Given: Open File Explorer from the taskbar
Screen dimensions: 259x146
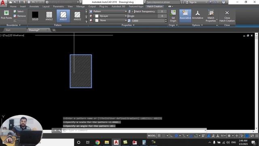Looking at the screenshot, I should pyautogui.click(x=107, y=142).
